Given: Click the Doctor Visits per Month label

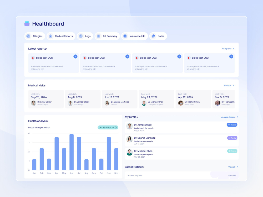Looking at the screenshot, I should (x=39, y=127).
